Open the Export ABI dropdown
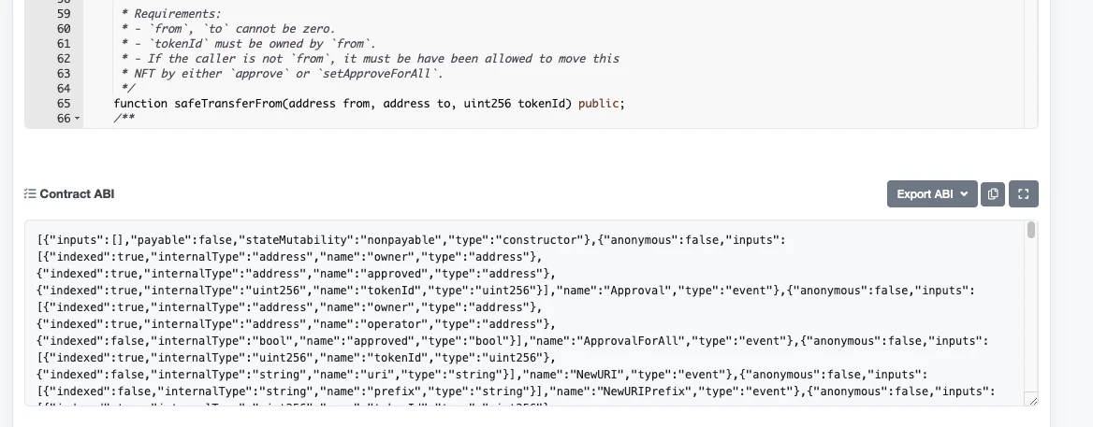1093x427 pixels. coord(932,194)
